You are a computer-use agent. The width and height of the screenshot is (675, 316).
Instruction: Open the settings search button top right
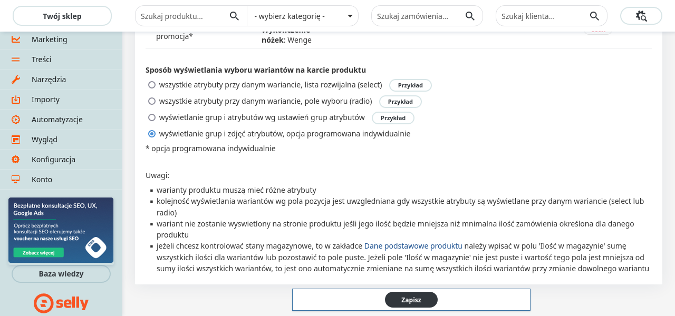(641, 16)
